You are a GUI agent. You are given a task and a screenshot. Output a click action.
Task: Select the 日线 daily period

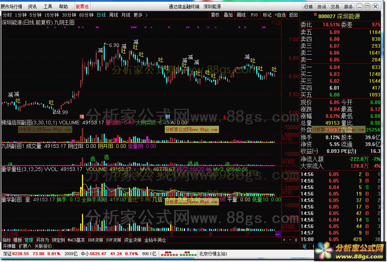pyautogui.click(x=101, y=15)
